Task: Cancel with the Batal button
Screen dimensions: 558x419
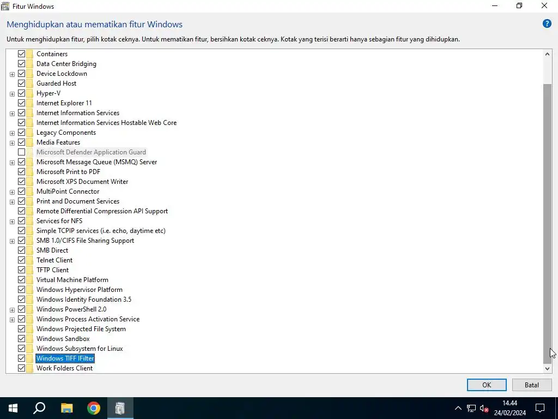Action: [532, 385]
